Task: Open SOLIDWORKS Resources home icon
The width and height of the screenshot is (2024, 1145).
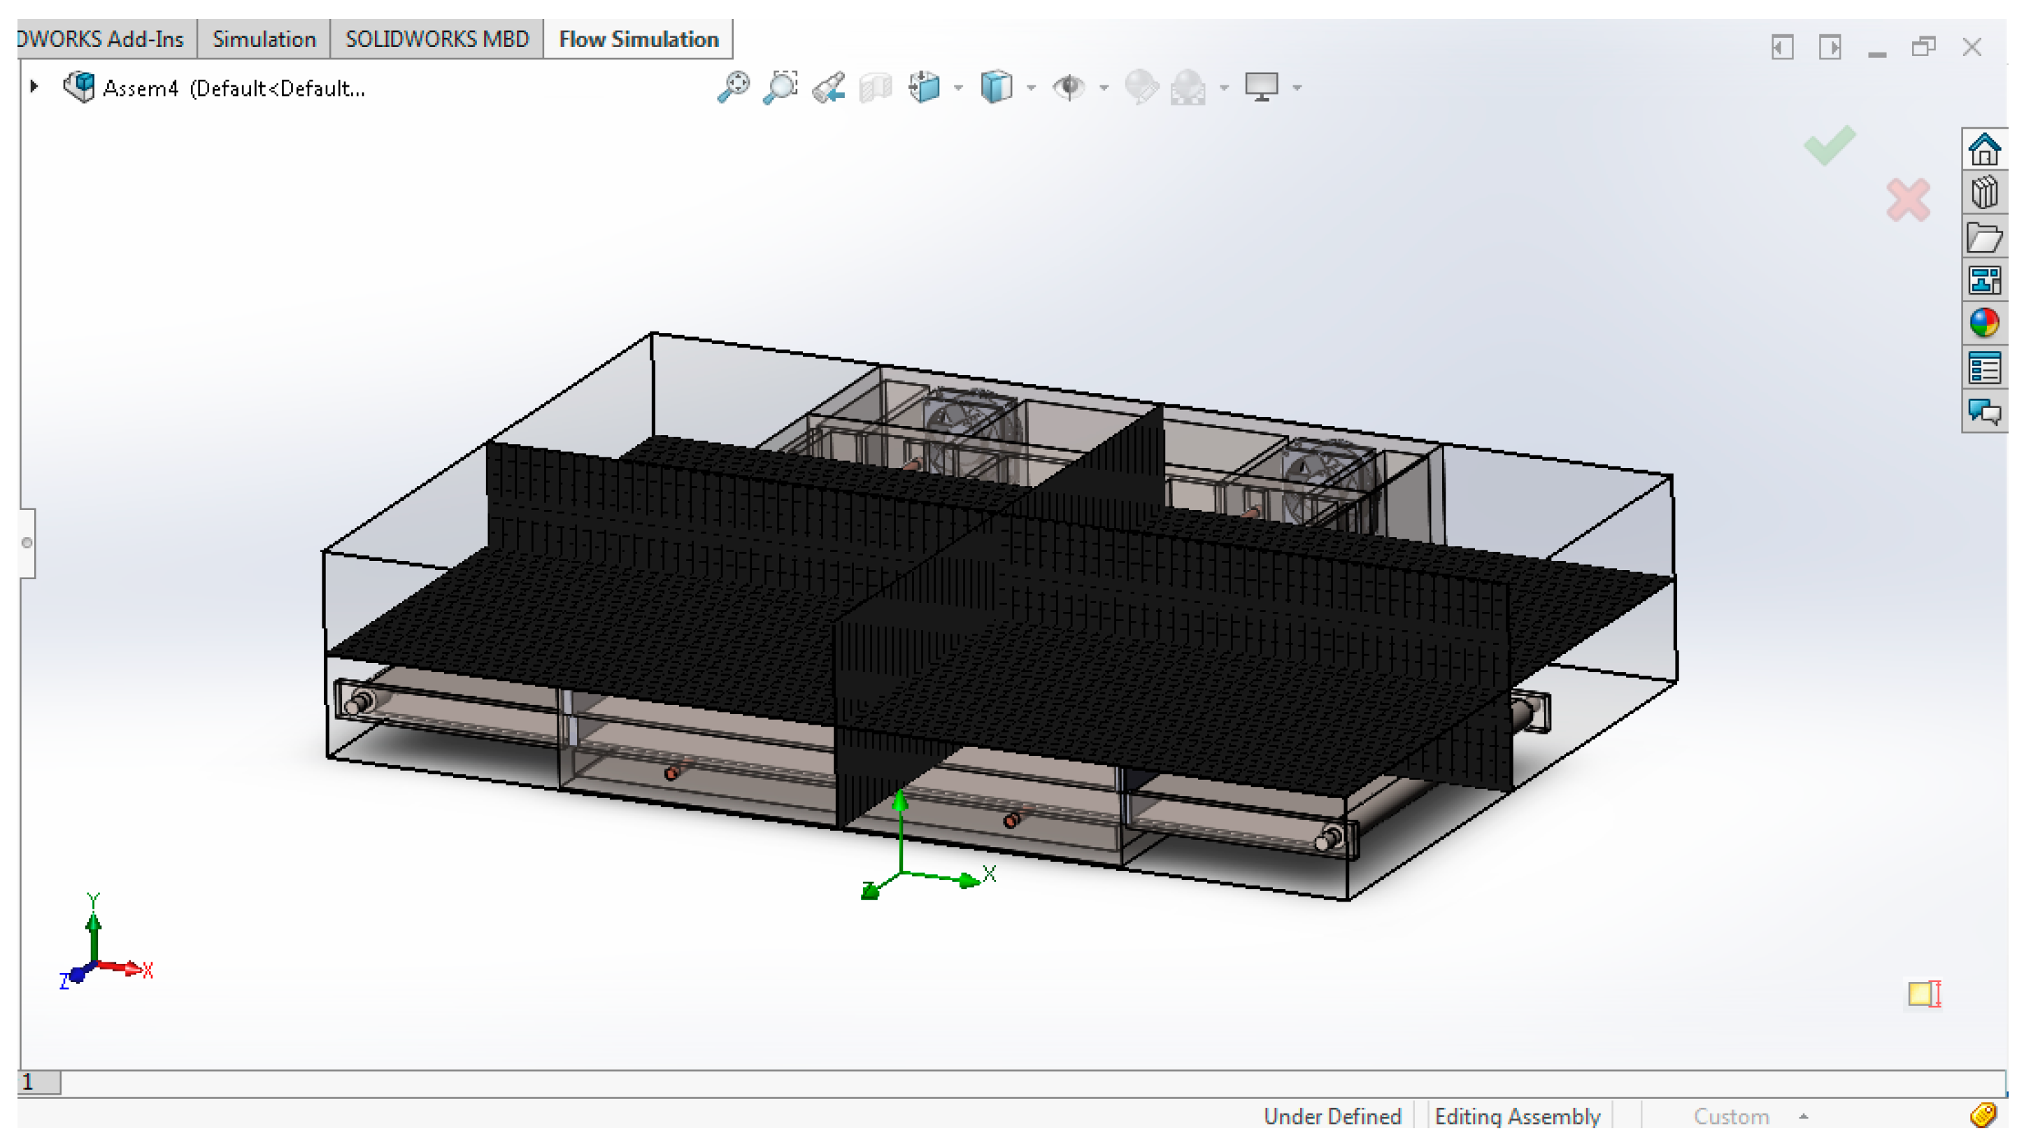Action: coord(1983,150)
